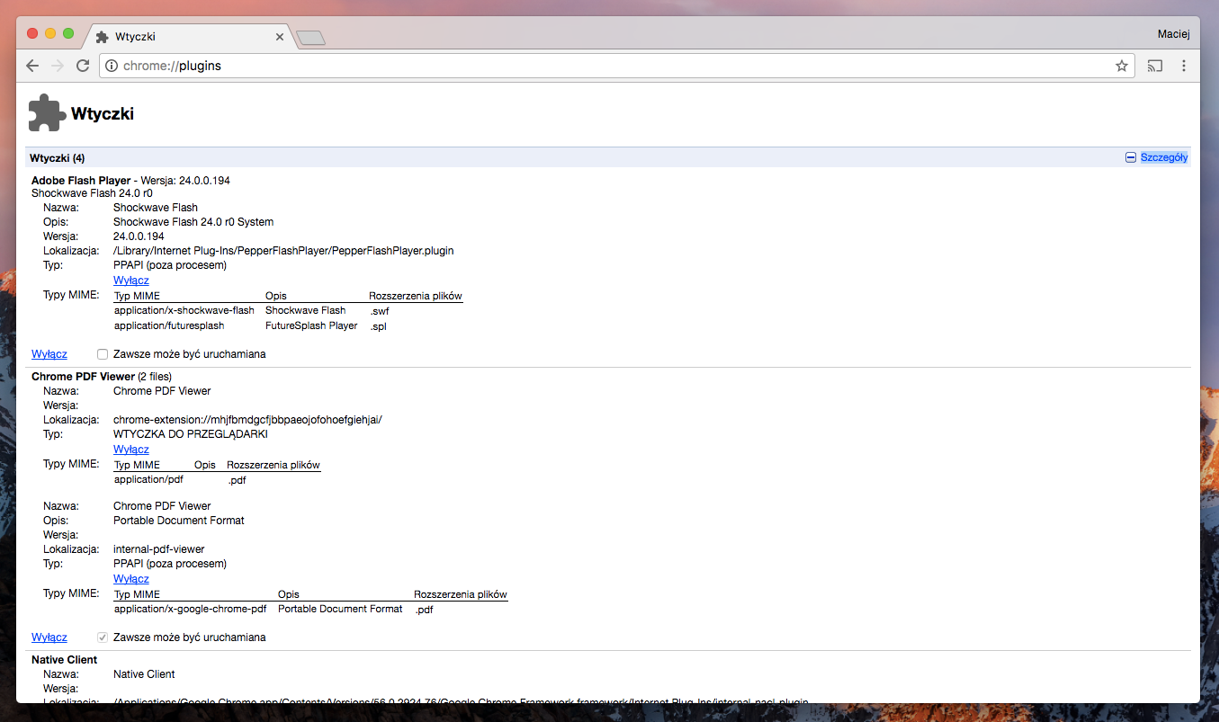
Task: Collapse details with the Szczegóły minus icon
Action: [1131, 157]
